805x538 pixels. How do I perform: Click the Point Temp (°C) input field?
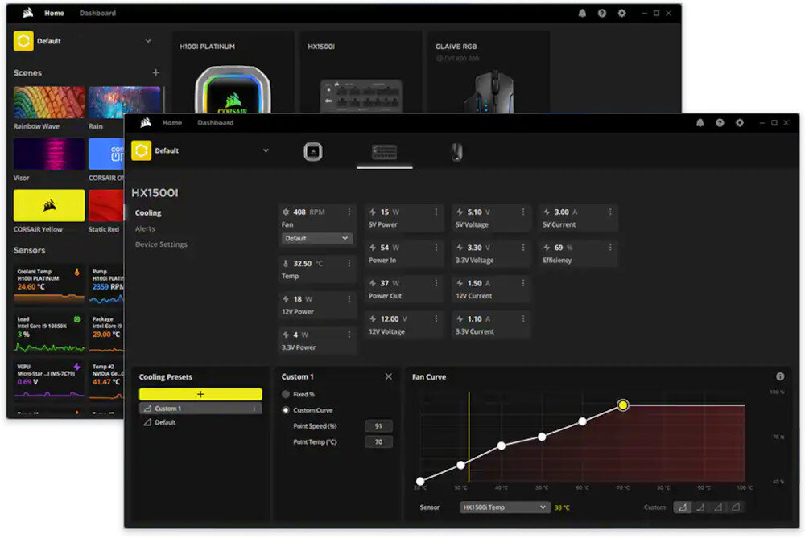(x=378, y=442)
